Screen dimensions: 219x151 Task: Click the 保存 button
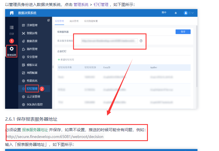[183, 32]
